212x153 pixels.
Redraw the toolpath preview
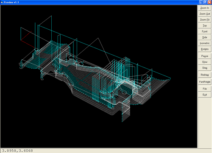coord(204,75)
